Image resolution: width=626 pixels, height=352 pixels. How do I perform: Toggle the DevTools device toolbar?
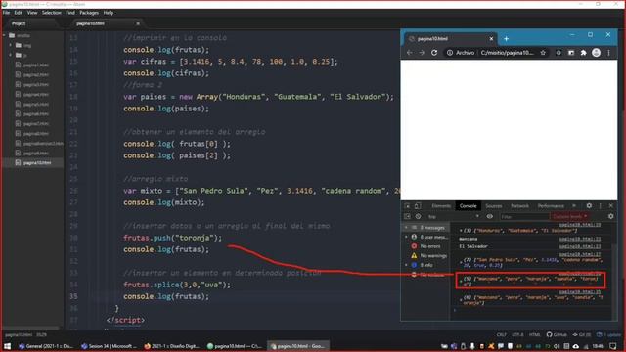coord(418,206)
